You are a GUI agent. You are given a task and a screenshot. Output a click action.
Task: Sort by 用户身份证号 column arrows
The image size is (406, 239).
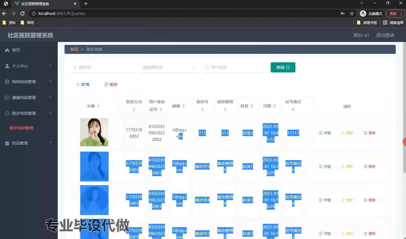pyautogui.click(x=161, y=109)
